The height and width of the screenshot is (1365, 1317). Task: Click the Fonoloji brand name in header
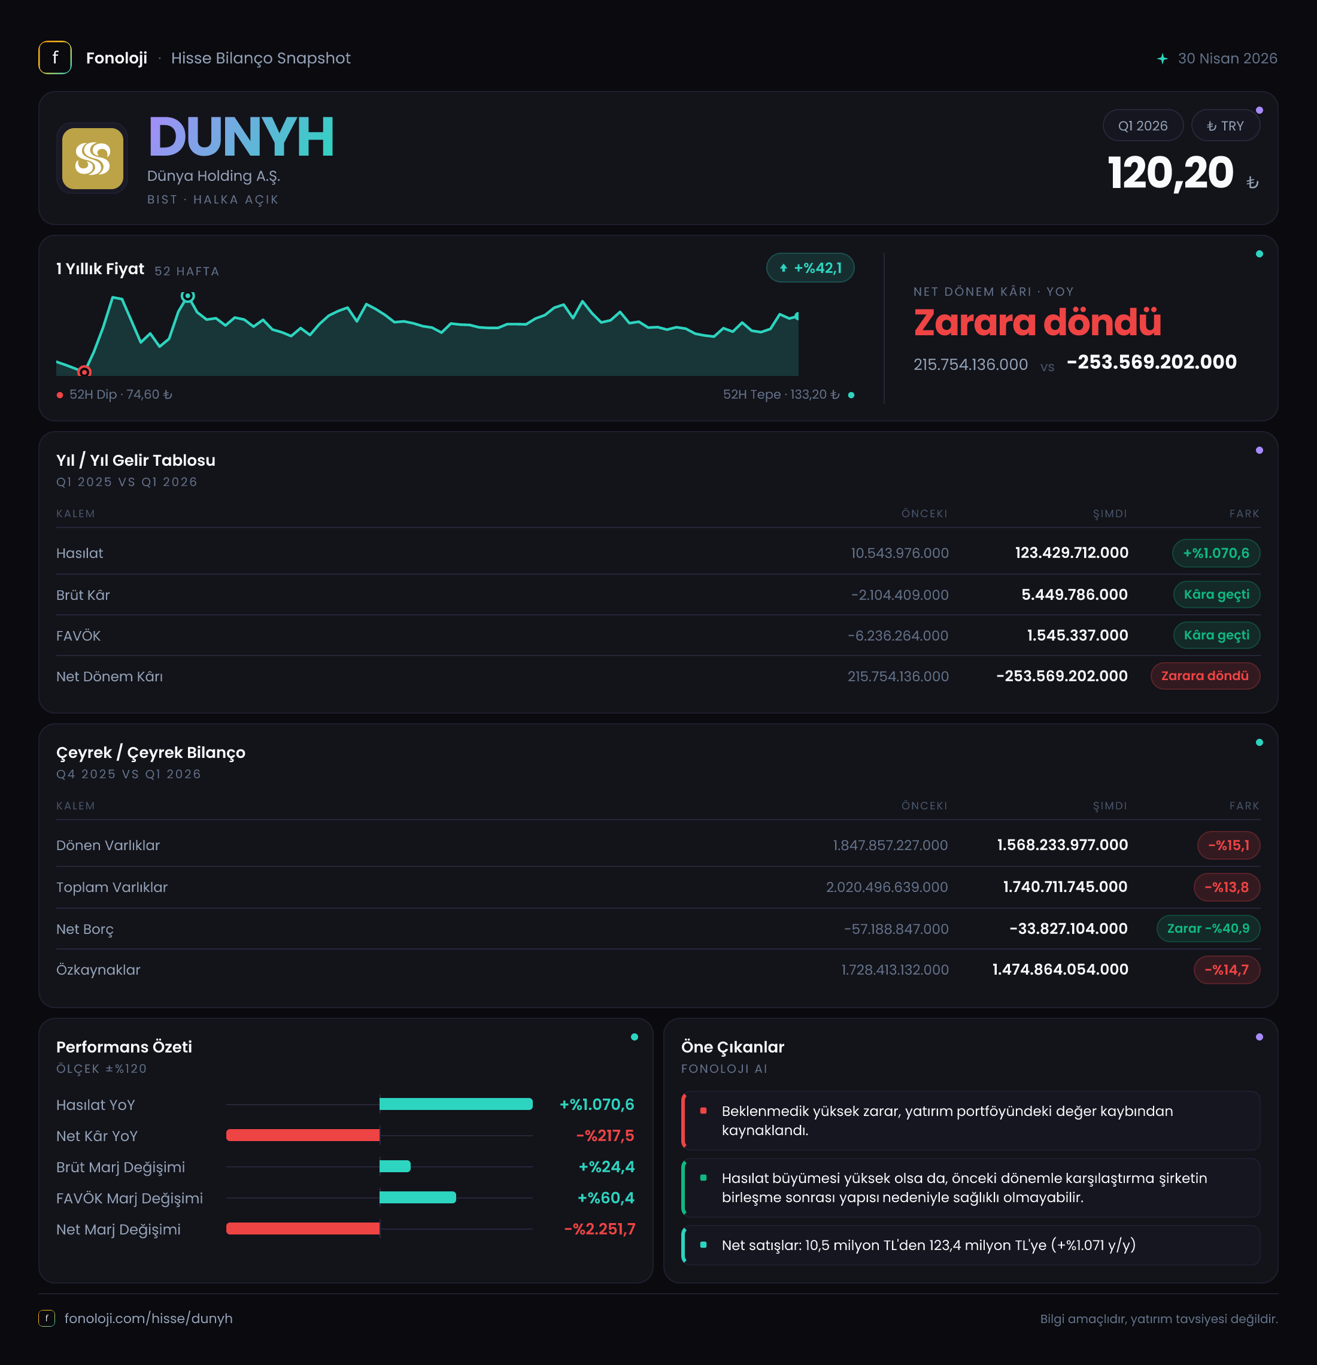pos(116,58)
